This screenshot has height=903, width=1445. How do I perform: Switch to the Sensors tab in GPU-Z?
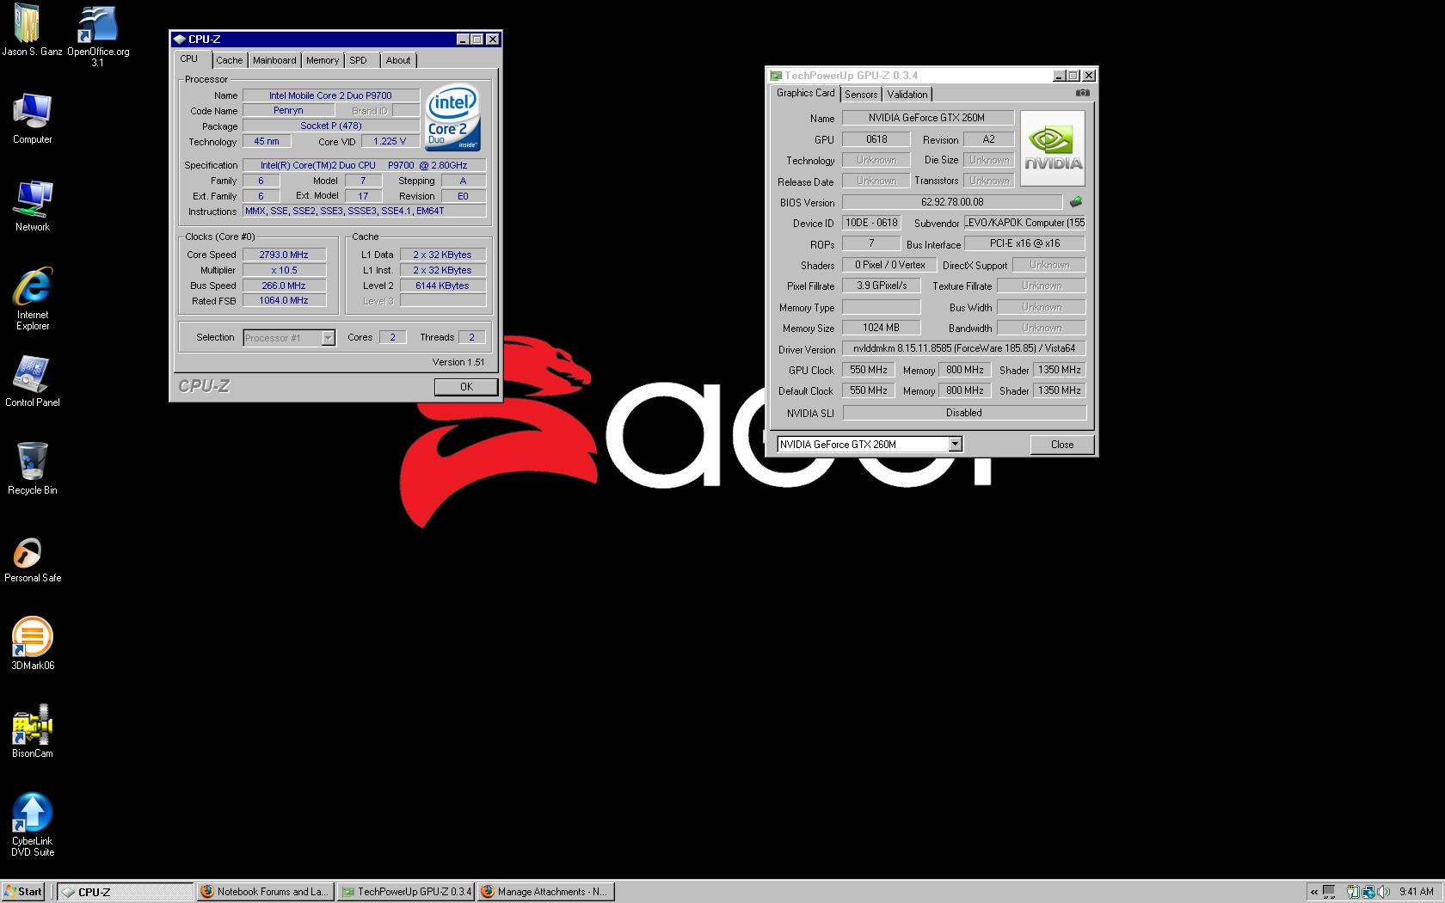click(861, 95)
